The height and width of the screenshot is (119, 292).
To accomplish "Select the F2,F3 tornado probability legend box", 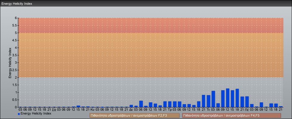I will click(134, 115).
